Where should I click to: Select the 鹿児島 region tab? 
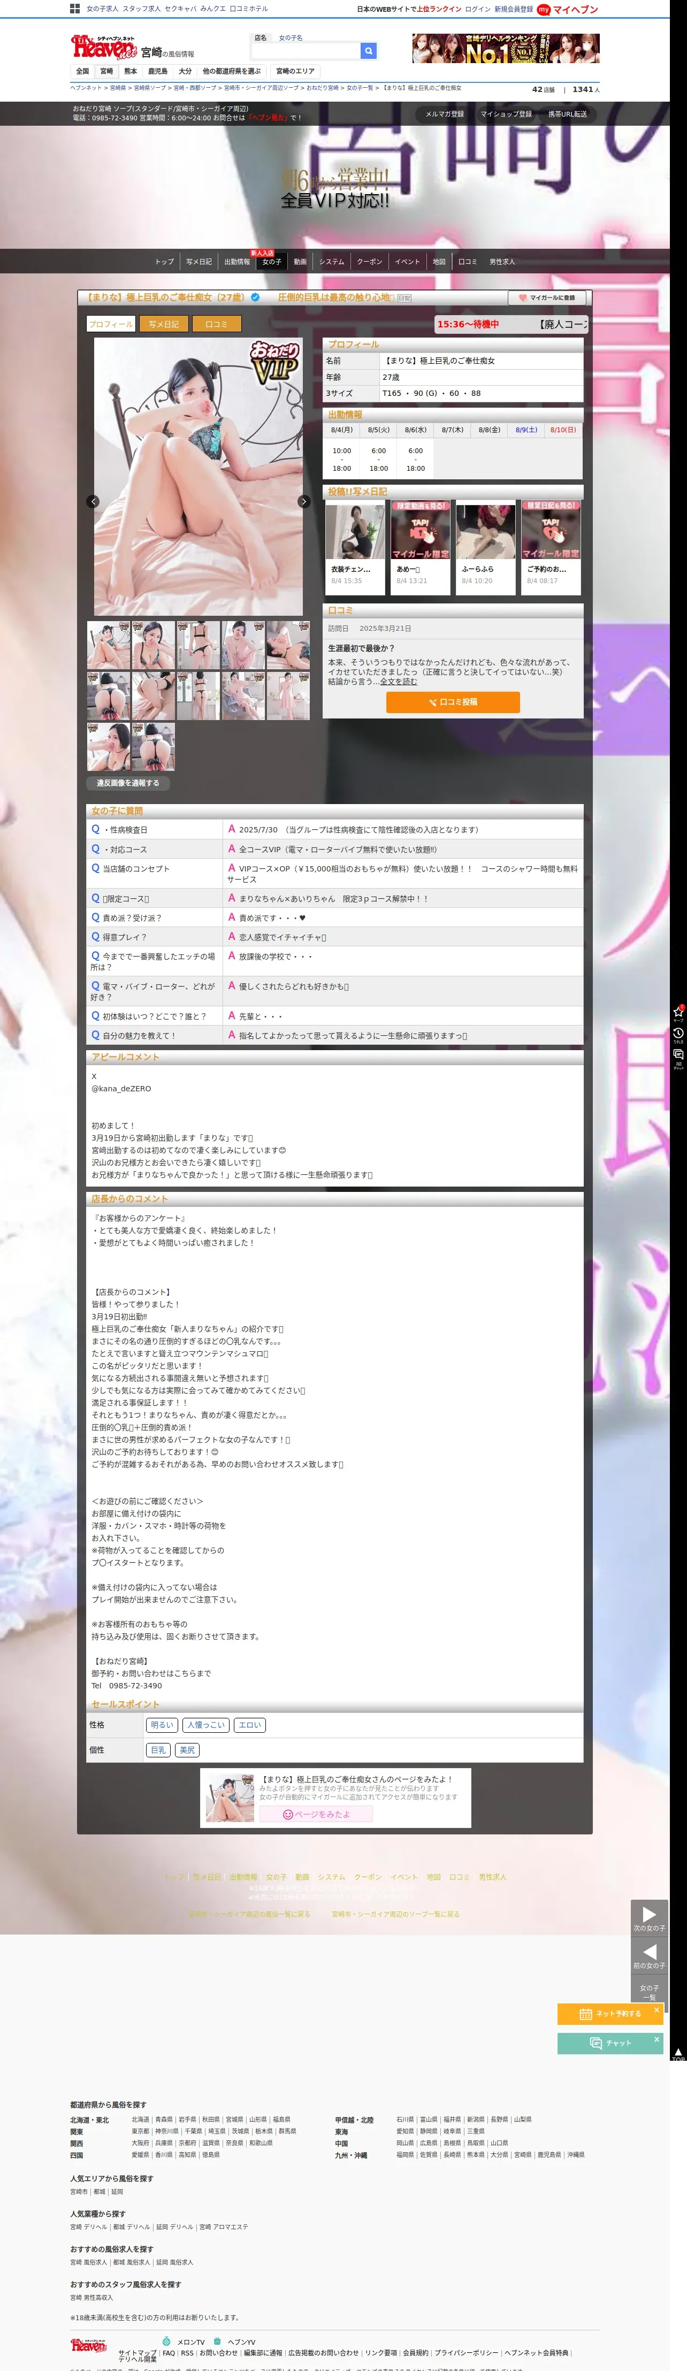(x=157, y=71)
